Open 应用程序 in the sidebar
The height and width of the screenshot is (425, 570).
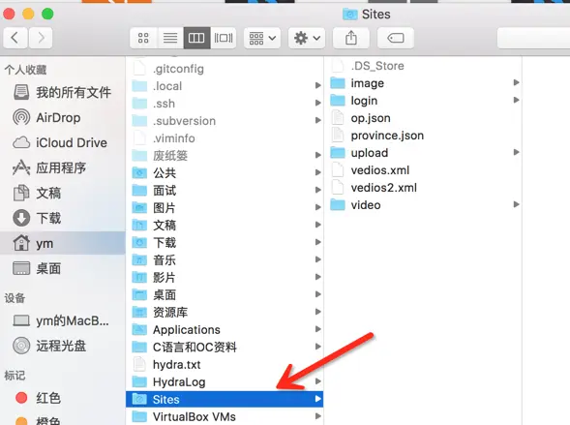point(62,167)
